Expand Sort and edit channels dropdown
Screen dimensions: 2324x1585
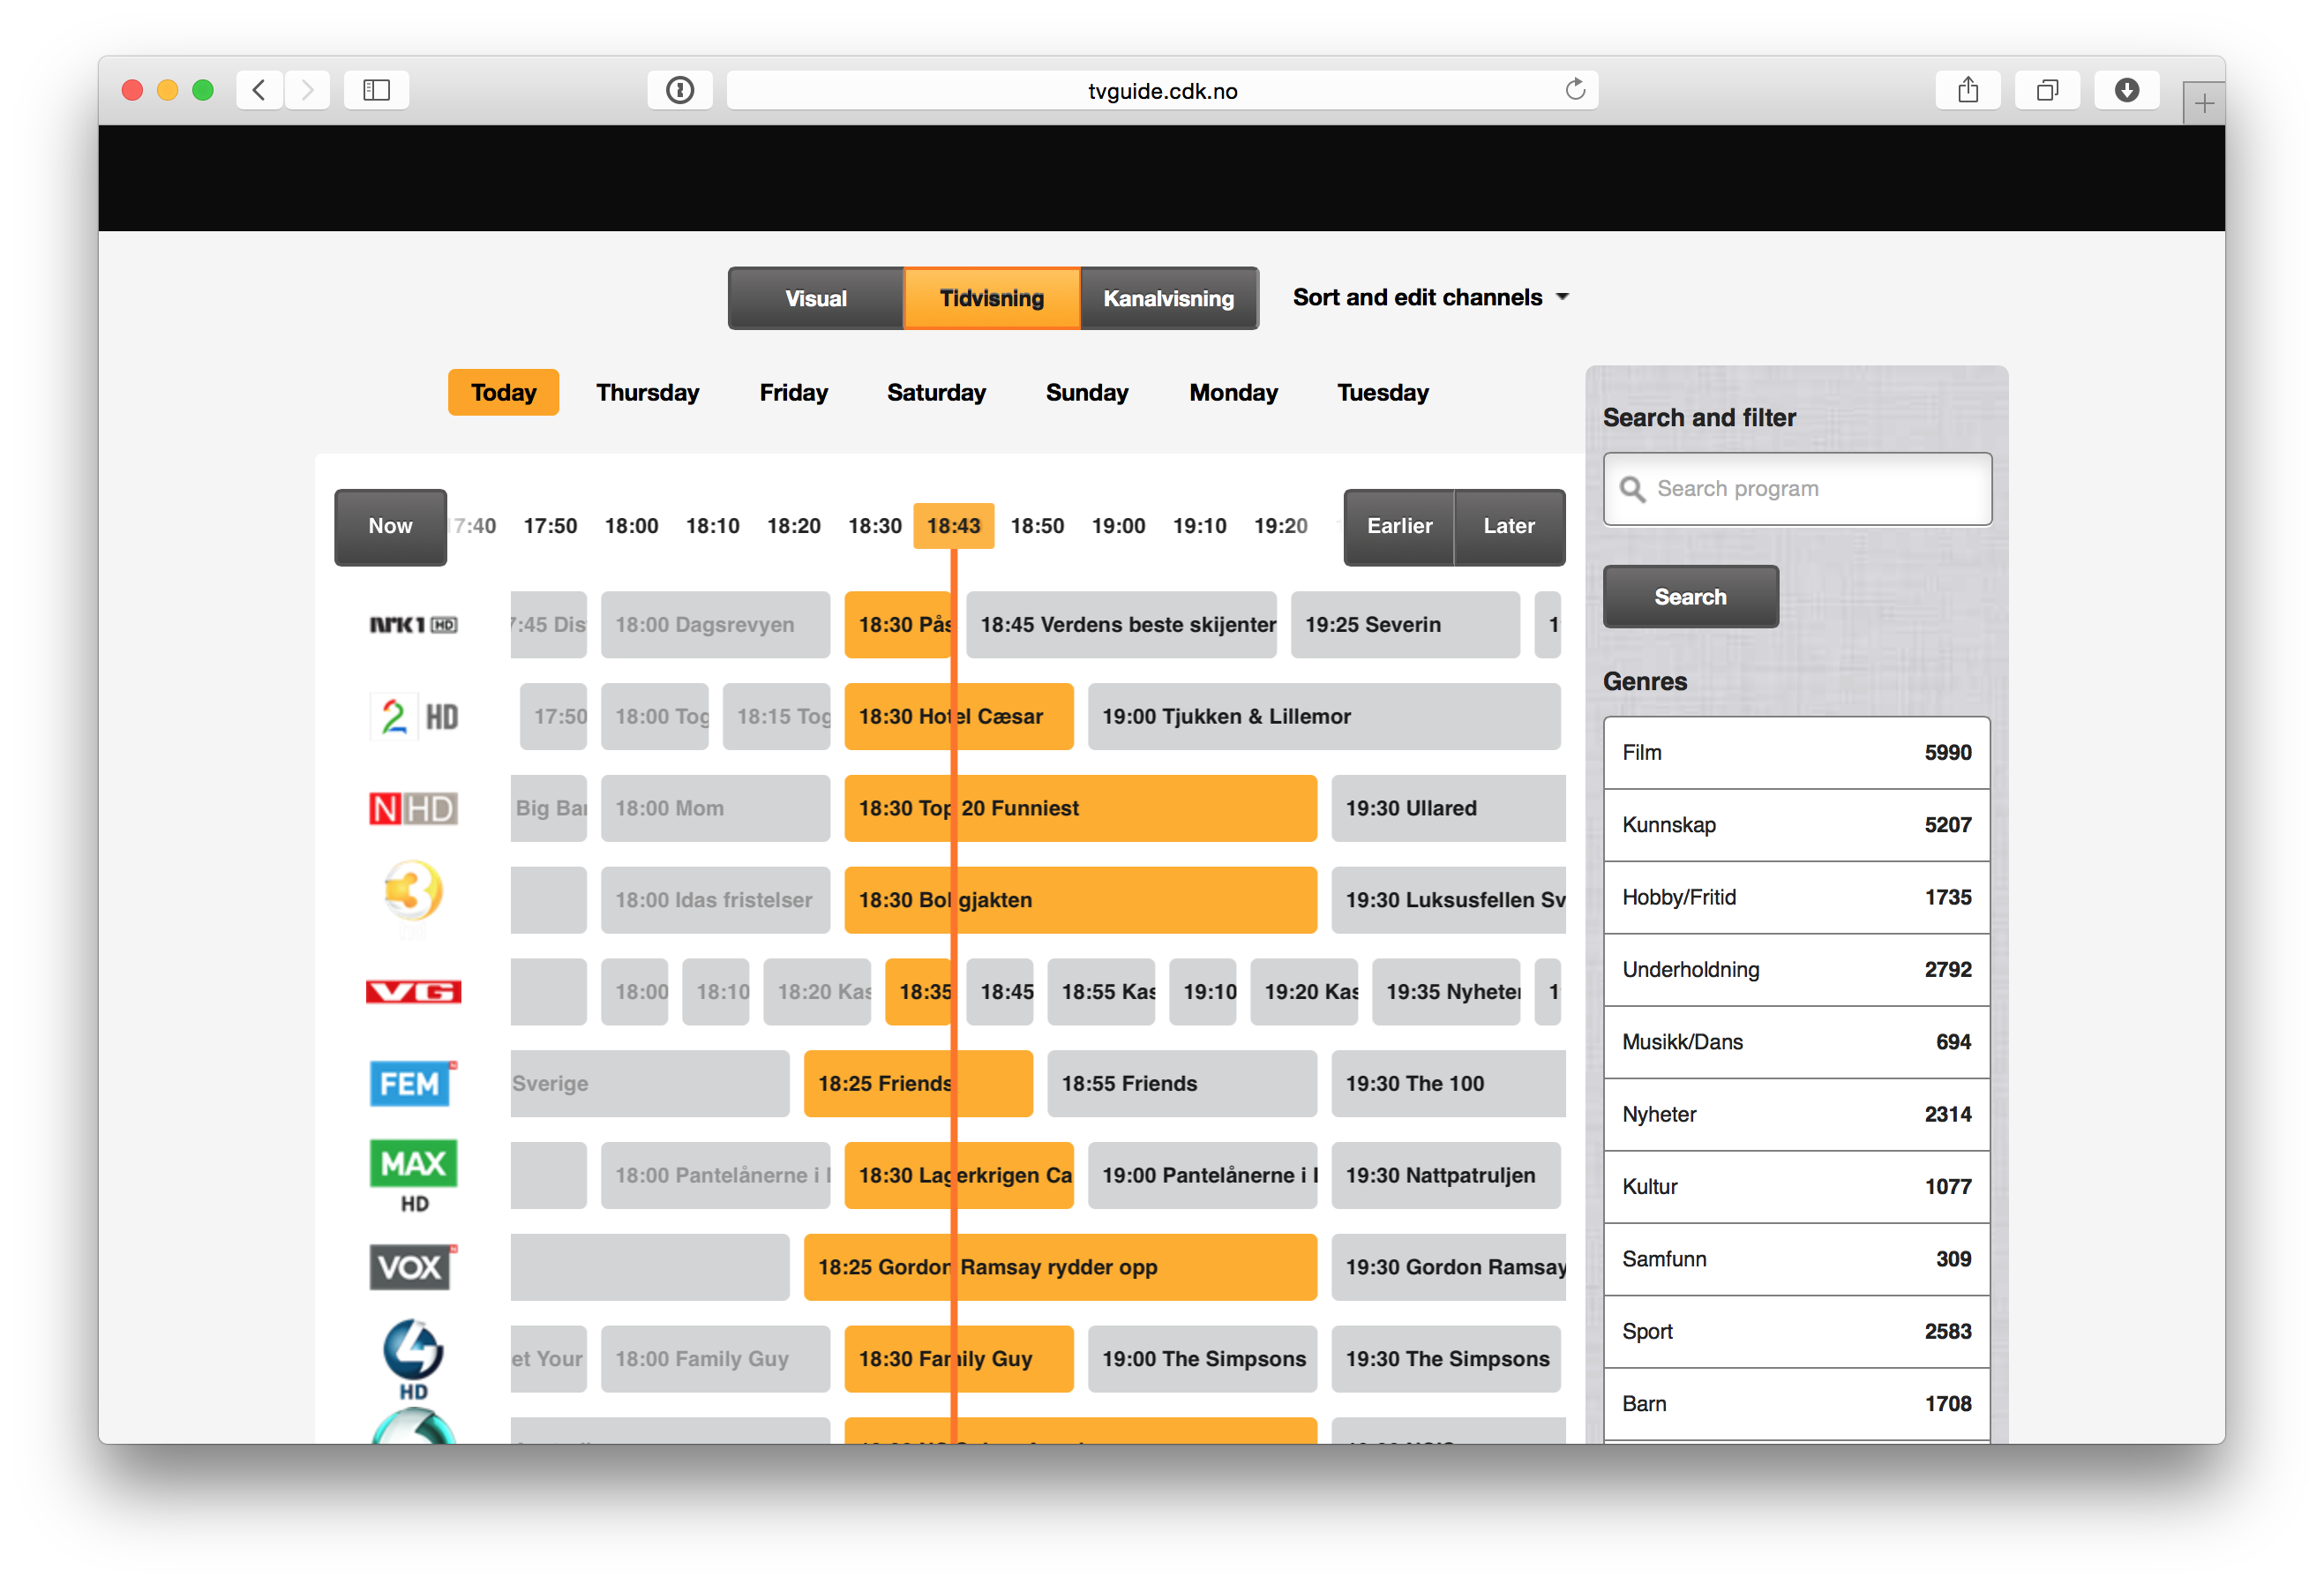click(x=1430, y=298)
